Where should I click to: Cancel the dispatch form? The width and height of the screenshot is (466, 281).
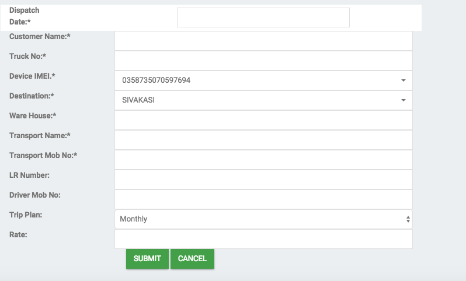coord(192,259)
